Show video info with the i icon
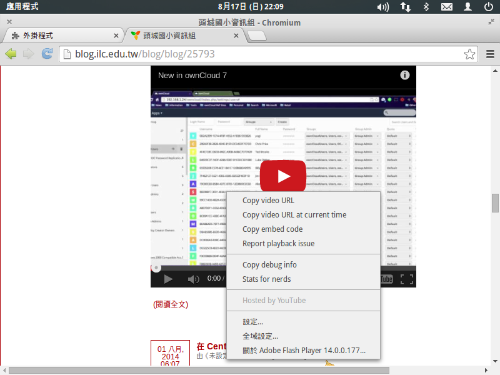 pos(404,75)
